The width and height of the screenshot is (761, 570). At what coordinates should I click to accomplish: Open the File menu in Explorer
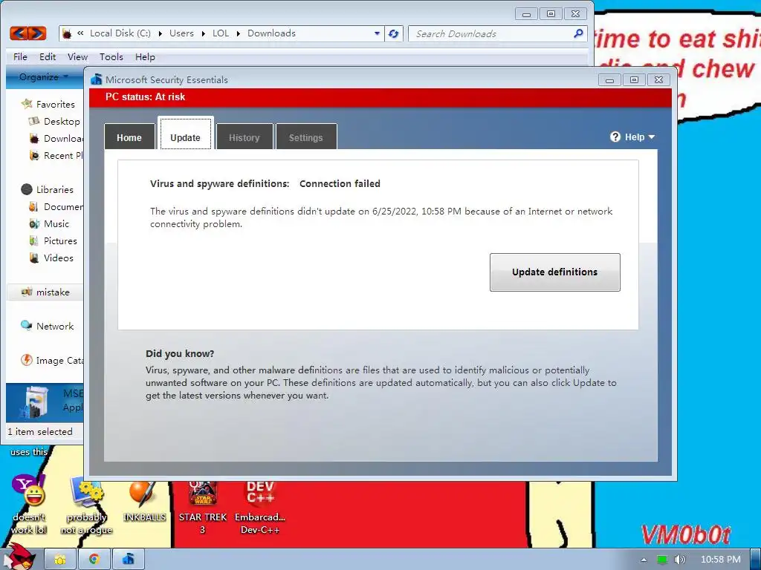(x=20, y=56)
